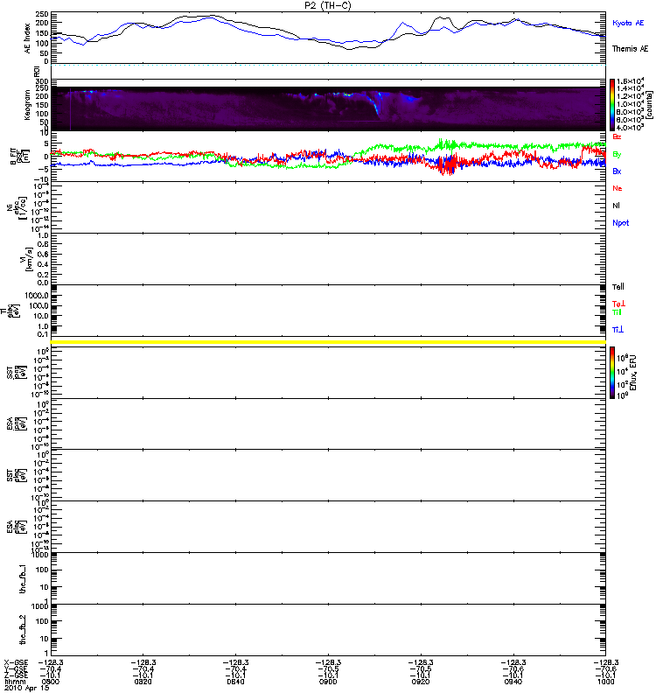Click the "0840" time tick label

pyautogui.click(x=235, y=682)
